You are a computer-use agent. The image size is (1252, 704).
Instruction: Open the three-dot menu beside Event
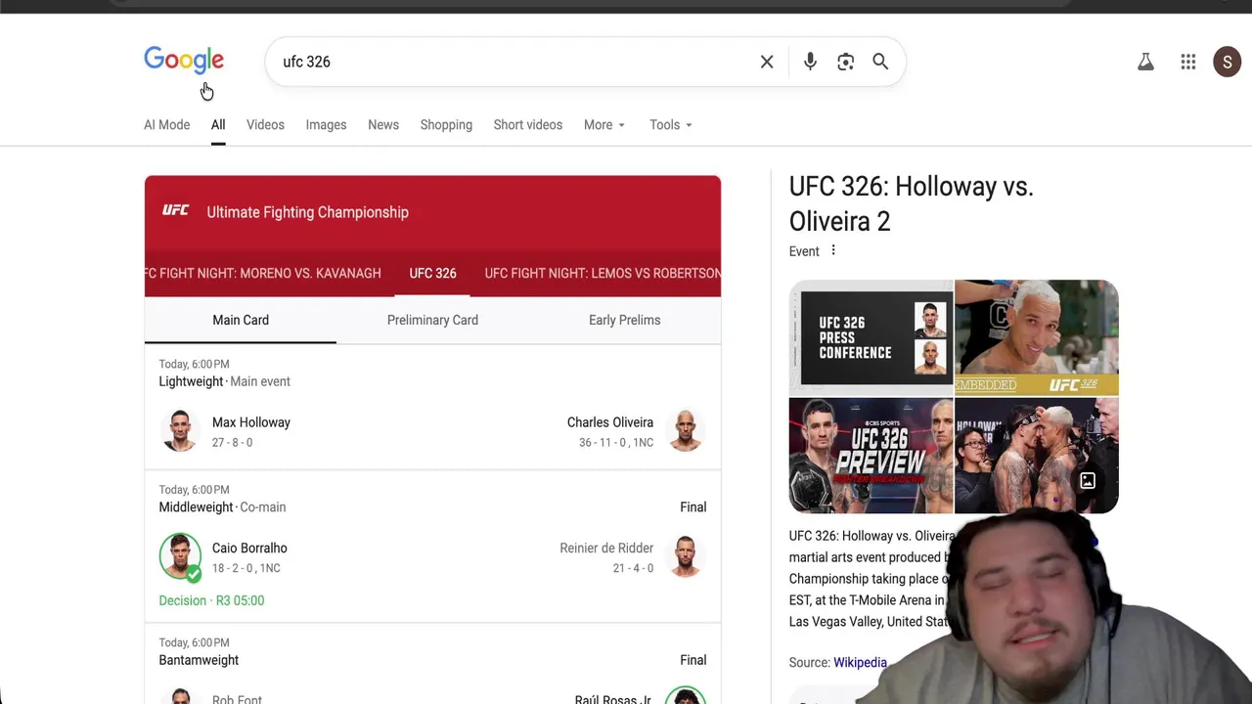833,250
